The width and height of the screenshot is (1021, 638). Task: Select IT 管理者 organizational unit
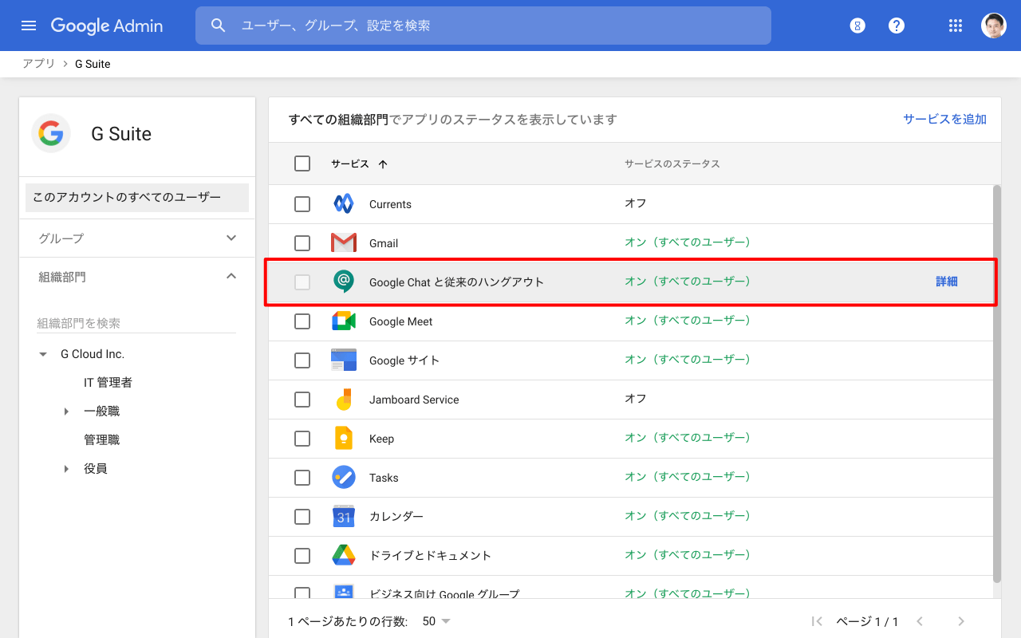pos(108,383)
